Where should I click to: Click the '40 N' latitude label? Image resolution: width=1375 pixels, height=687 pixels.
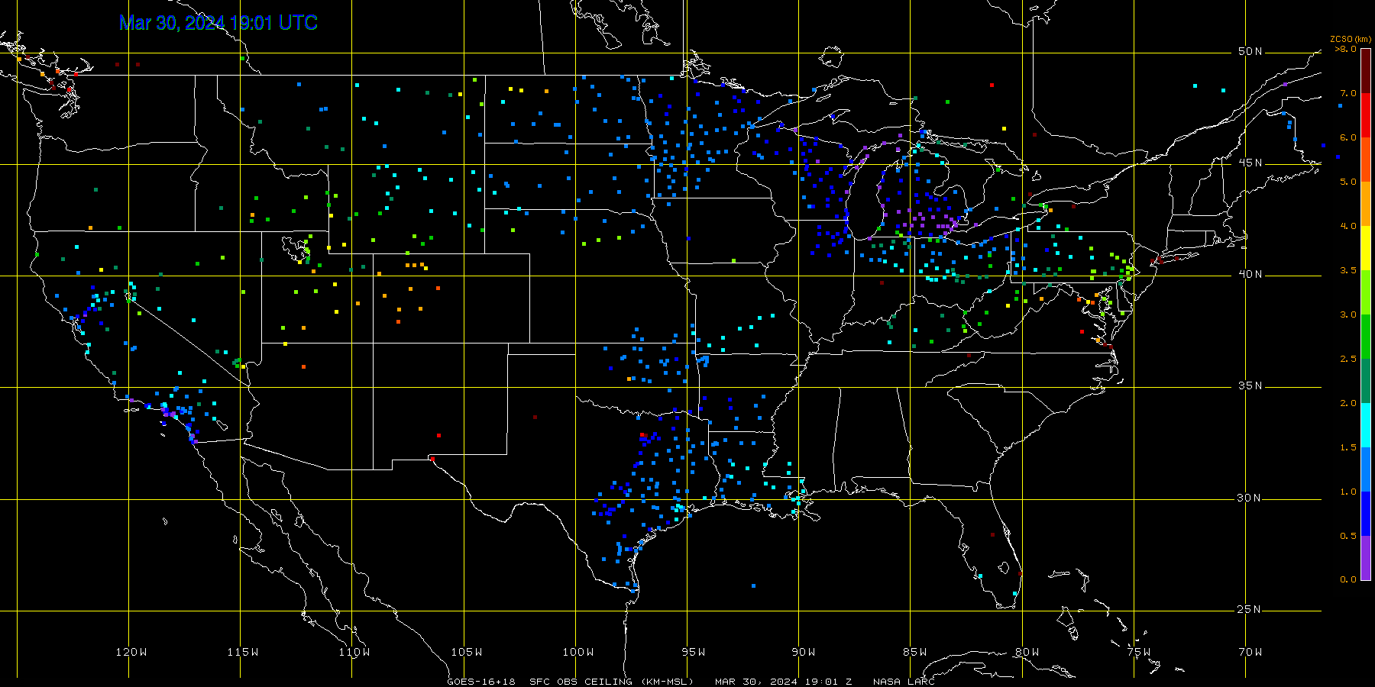[1250, 274]
